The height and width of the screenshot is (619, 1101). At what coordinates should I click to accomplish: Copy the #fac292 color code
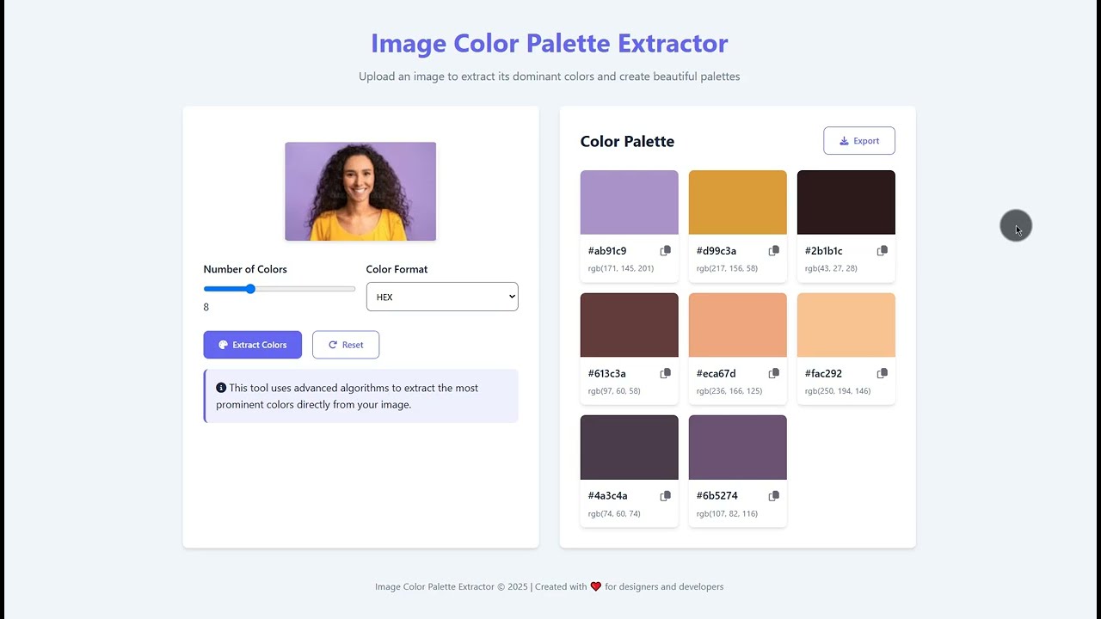pyautogui.click(x=882, y=373)
